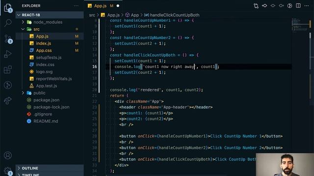Click the 'return' keyword on line 21
Viewport: 314px width, 176px height.
(117, 96)
